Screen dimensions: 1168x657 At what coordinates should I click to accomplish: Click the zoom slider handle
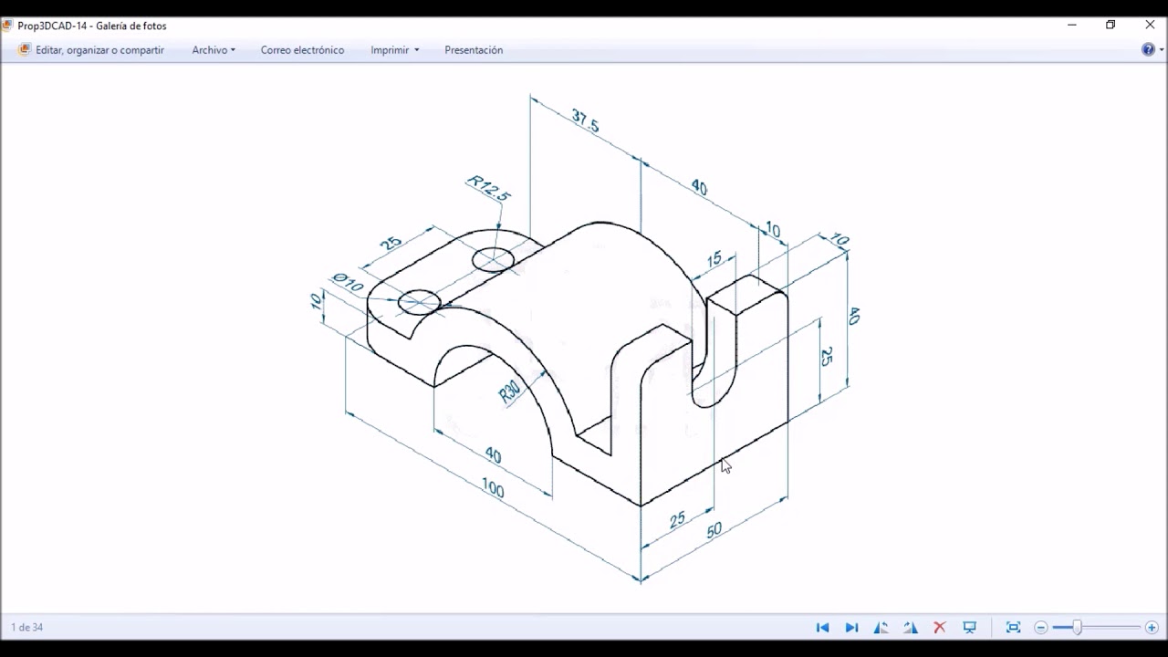pyautogui.click(x=1077, y=628)
